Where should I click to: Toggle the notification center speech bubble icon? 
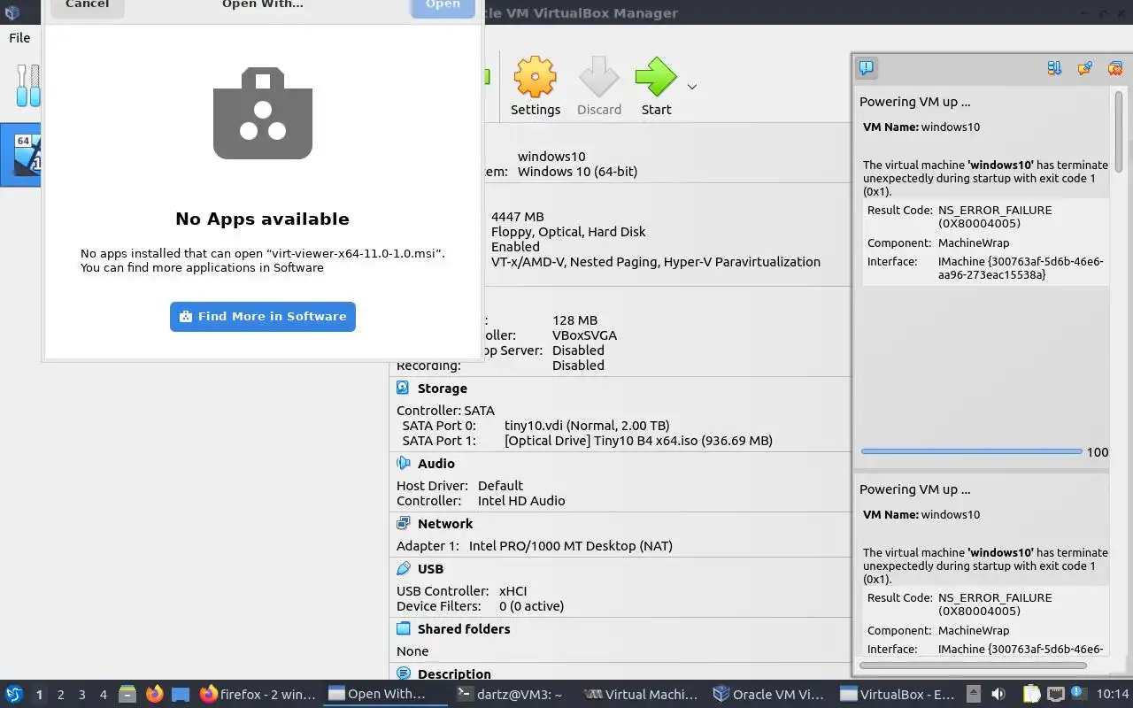pos(867,67)
